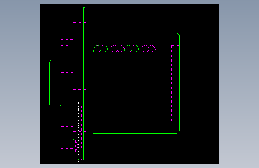Click the black CAD drawing preview canvas
The height and width of the screenshot is (168, 259).
[x=129, y=84]
